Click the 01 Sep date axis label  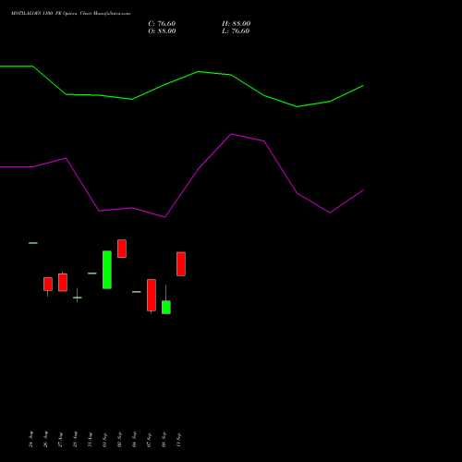[x=104, y=440]
